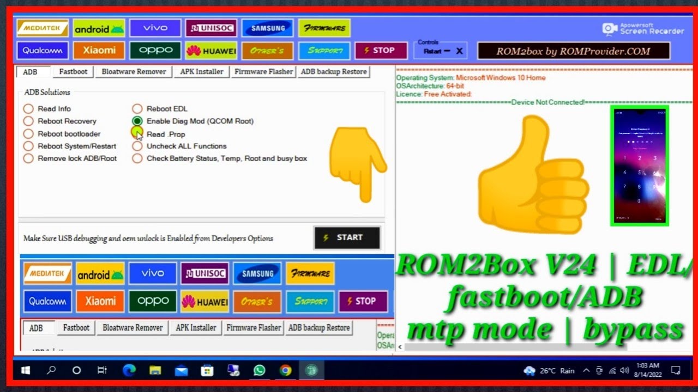Click HUAWEI in the enlarged lower toolbar copy
The width and height of the screenshot is (698, 392).
coord(205,301)
